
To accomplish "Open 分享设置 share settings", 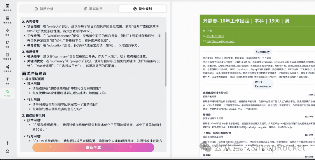I will point(7,69).
